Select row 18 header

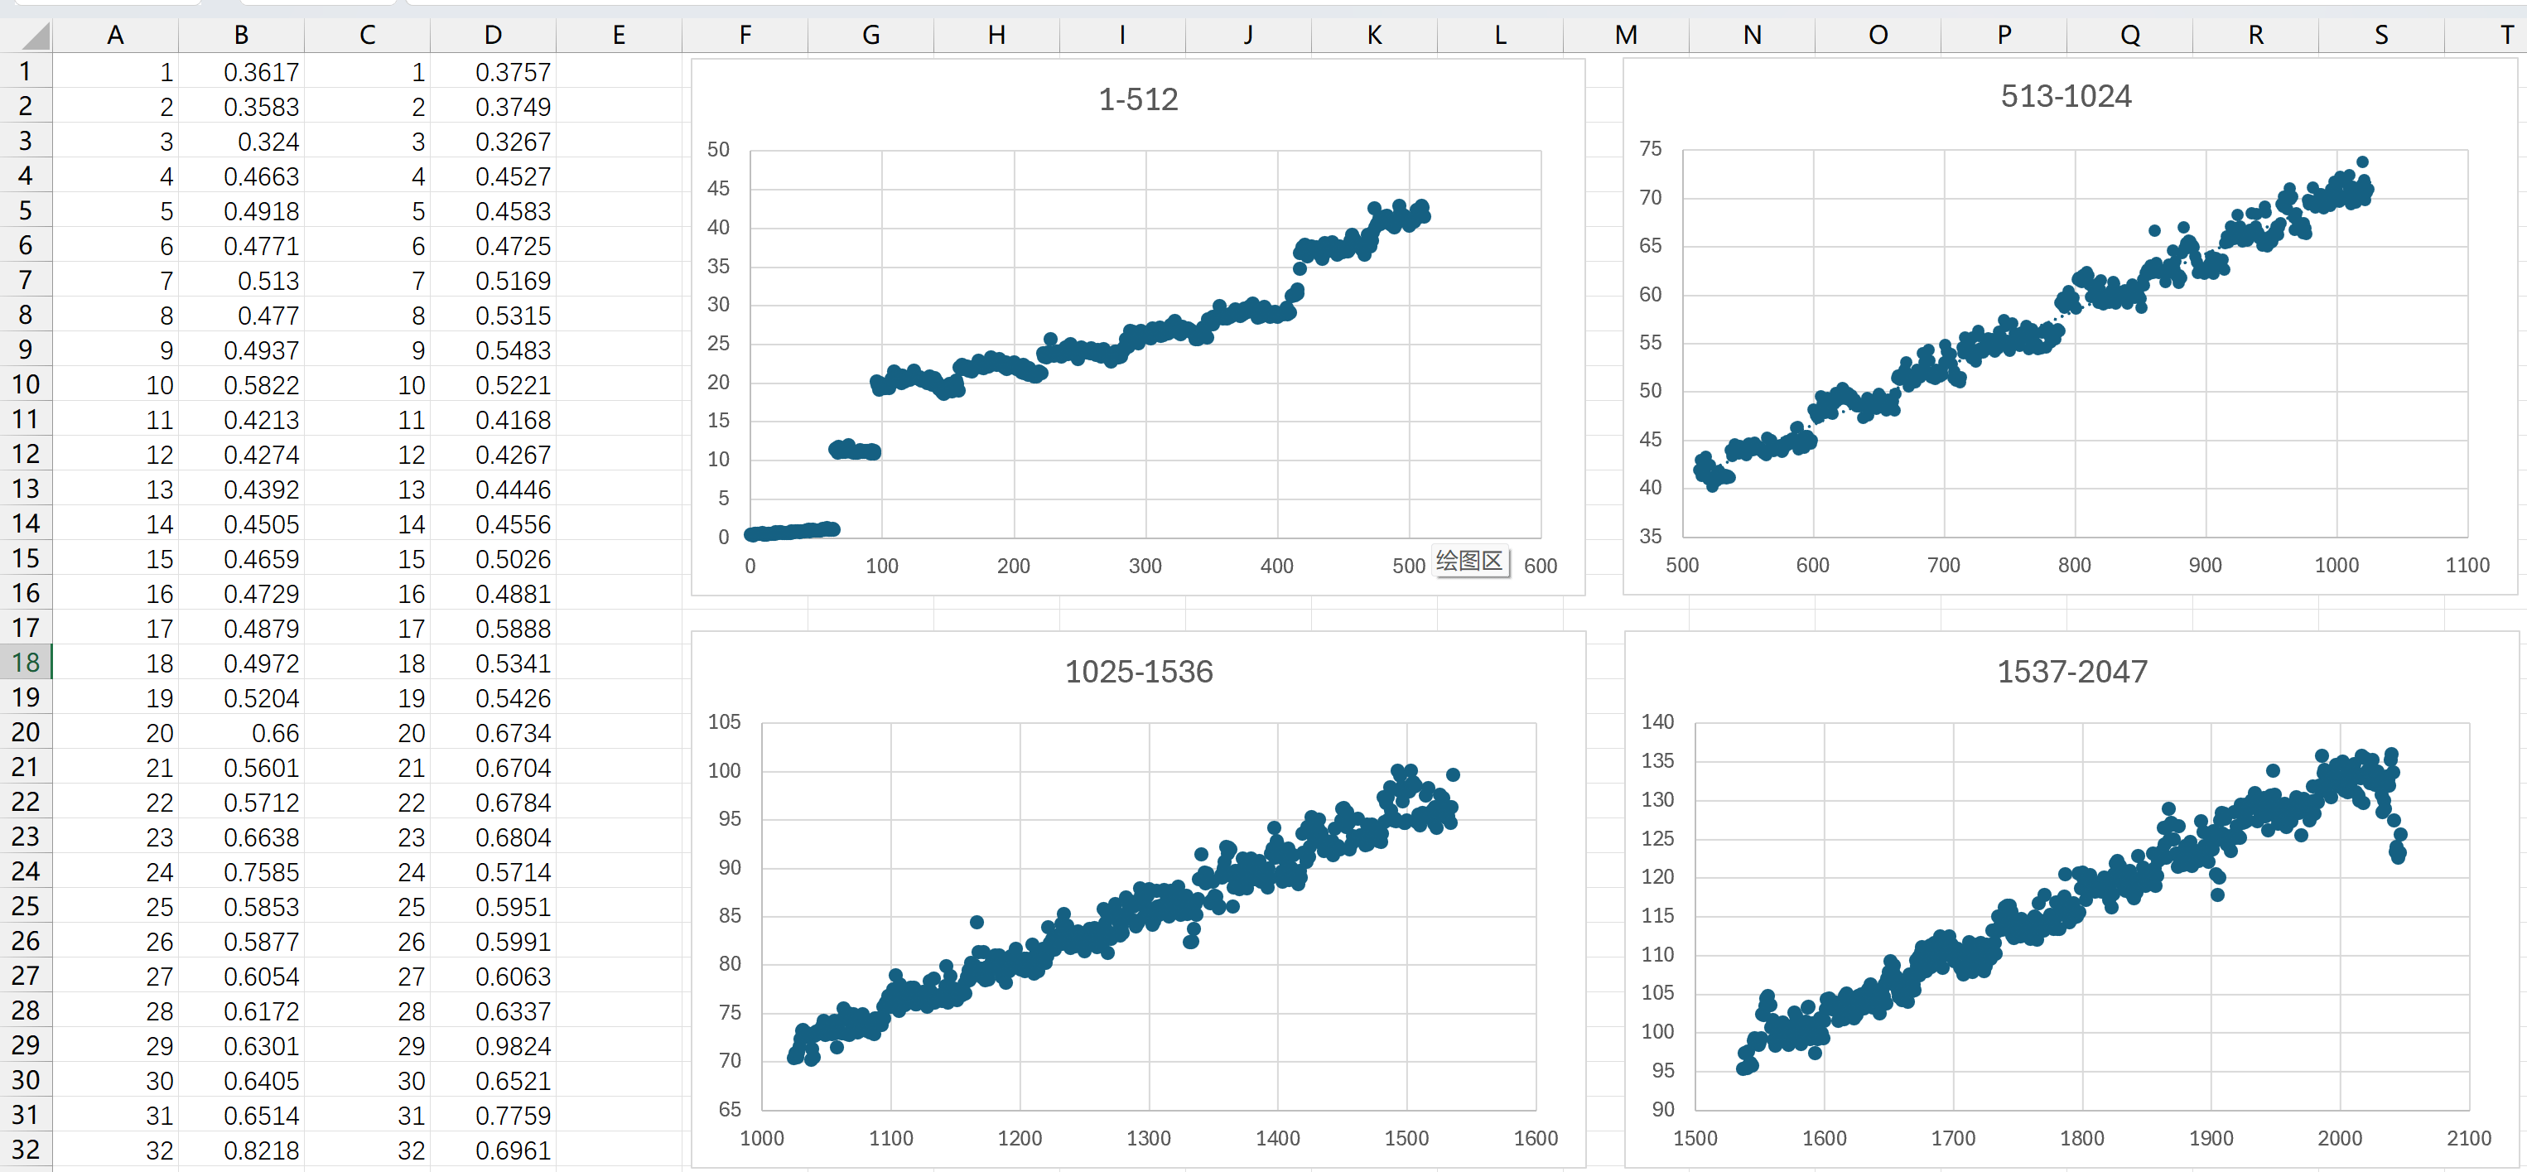(x=26, y=663)
